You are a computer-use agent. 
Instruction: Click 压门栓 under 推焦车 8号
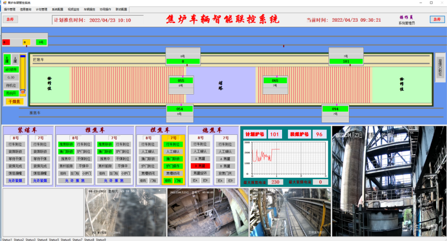coord(75,173)
